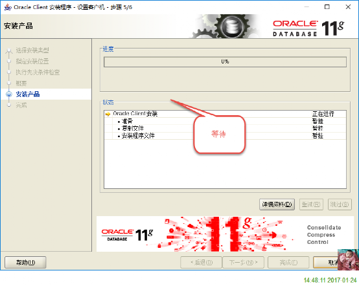Select the 执行先决条件检查 step

click(38, 72)
